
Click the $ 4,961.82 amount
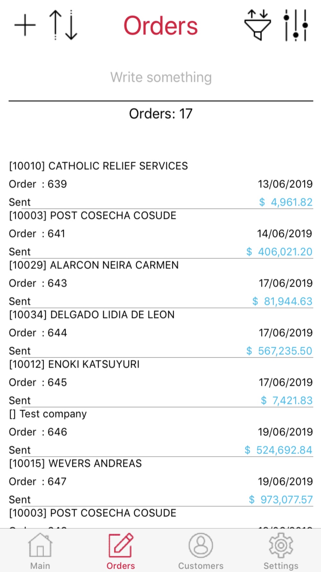[286, 202]
